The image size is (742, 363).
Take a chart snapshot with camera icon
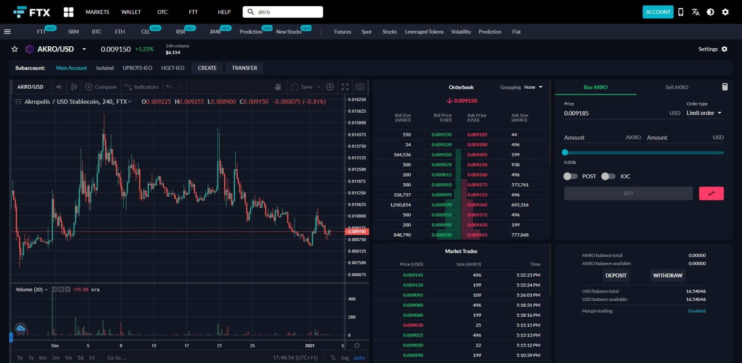coord(360,87)
